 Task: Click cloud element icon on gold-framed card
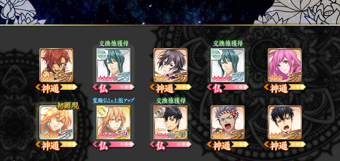101,110
